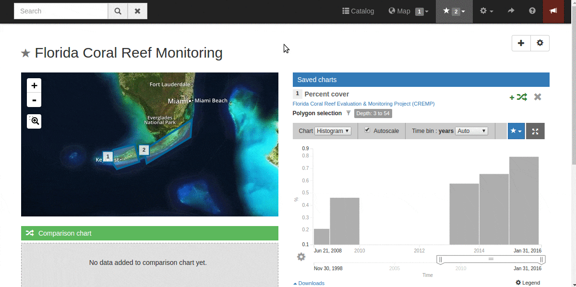This screenshot has width=576, height=287.
Task: Click the time range slider handle
Action: [491, 260]
